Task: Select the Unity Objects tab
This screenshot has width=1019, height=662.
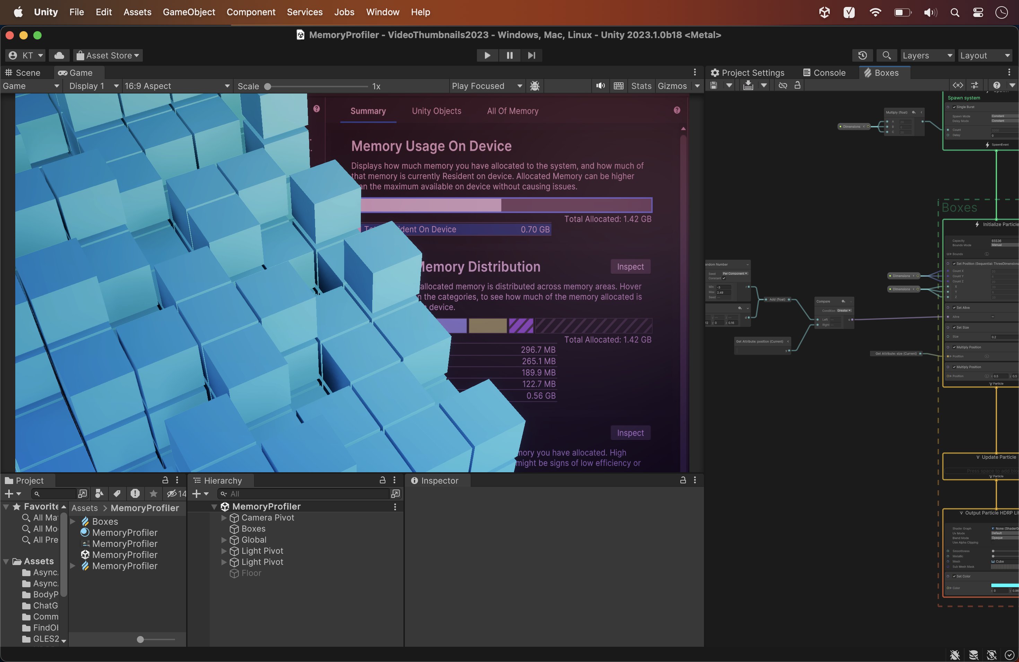Action: click(436, 111)
